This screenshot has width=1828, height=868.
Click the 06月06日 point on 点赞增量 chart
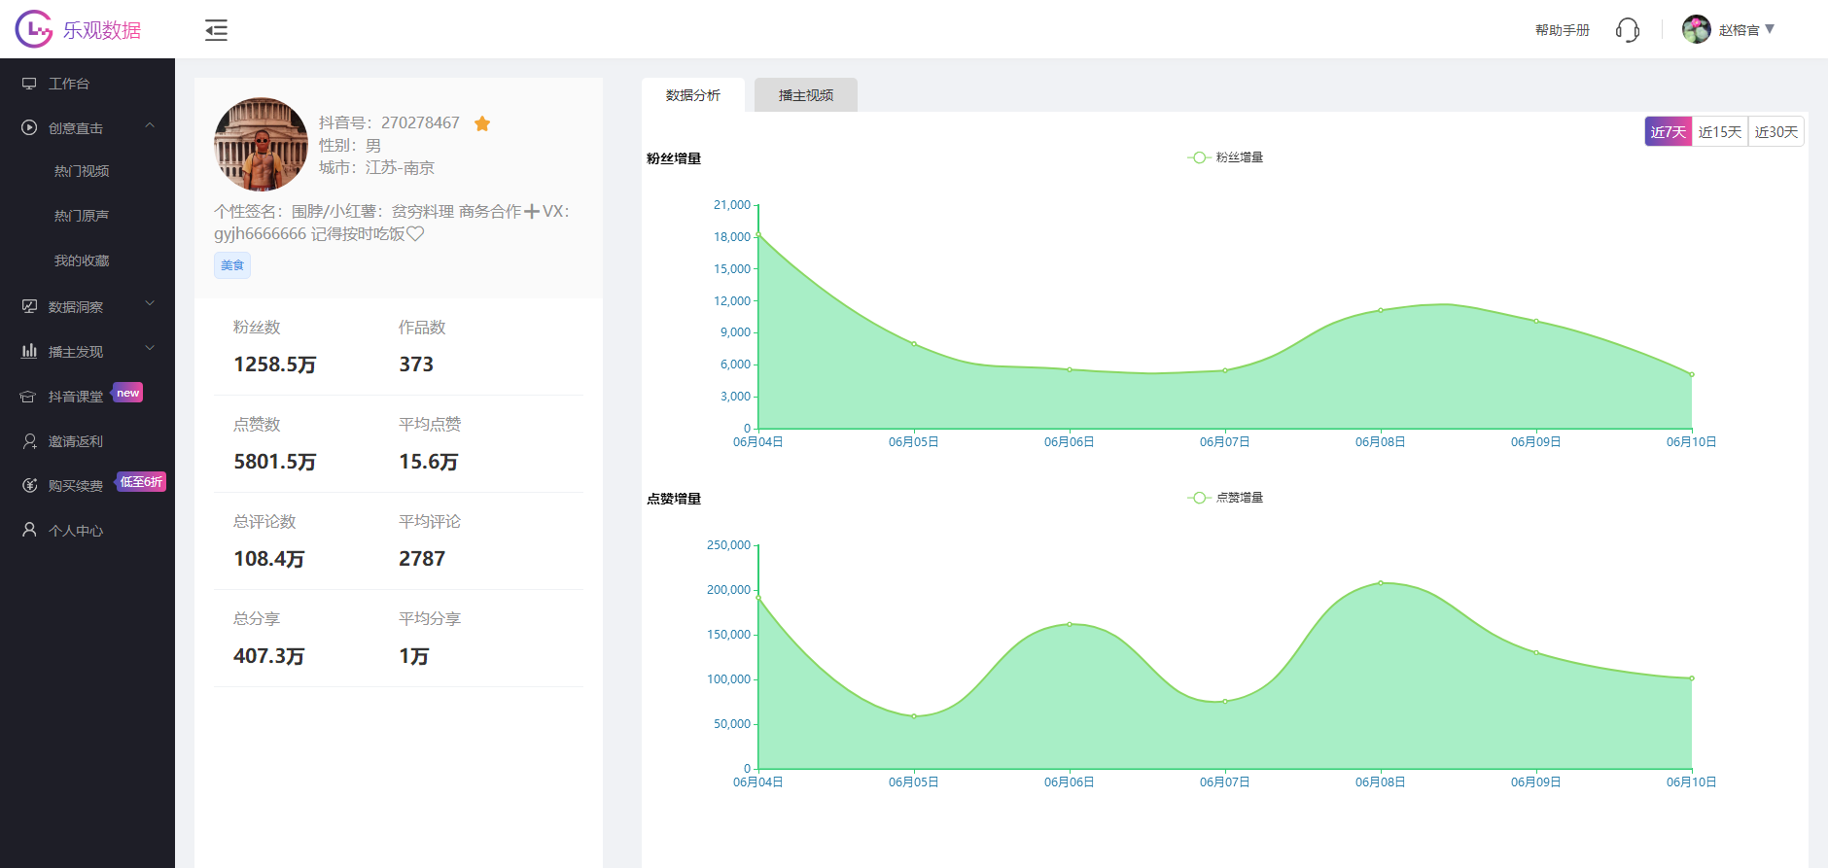[1070, 624]
